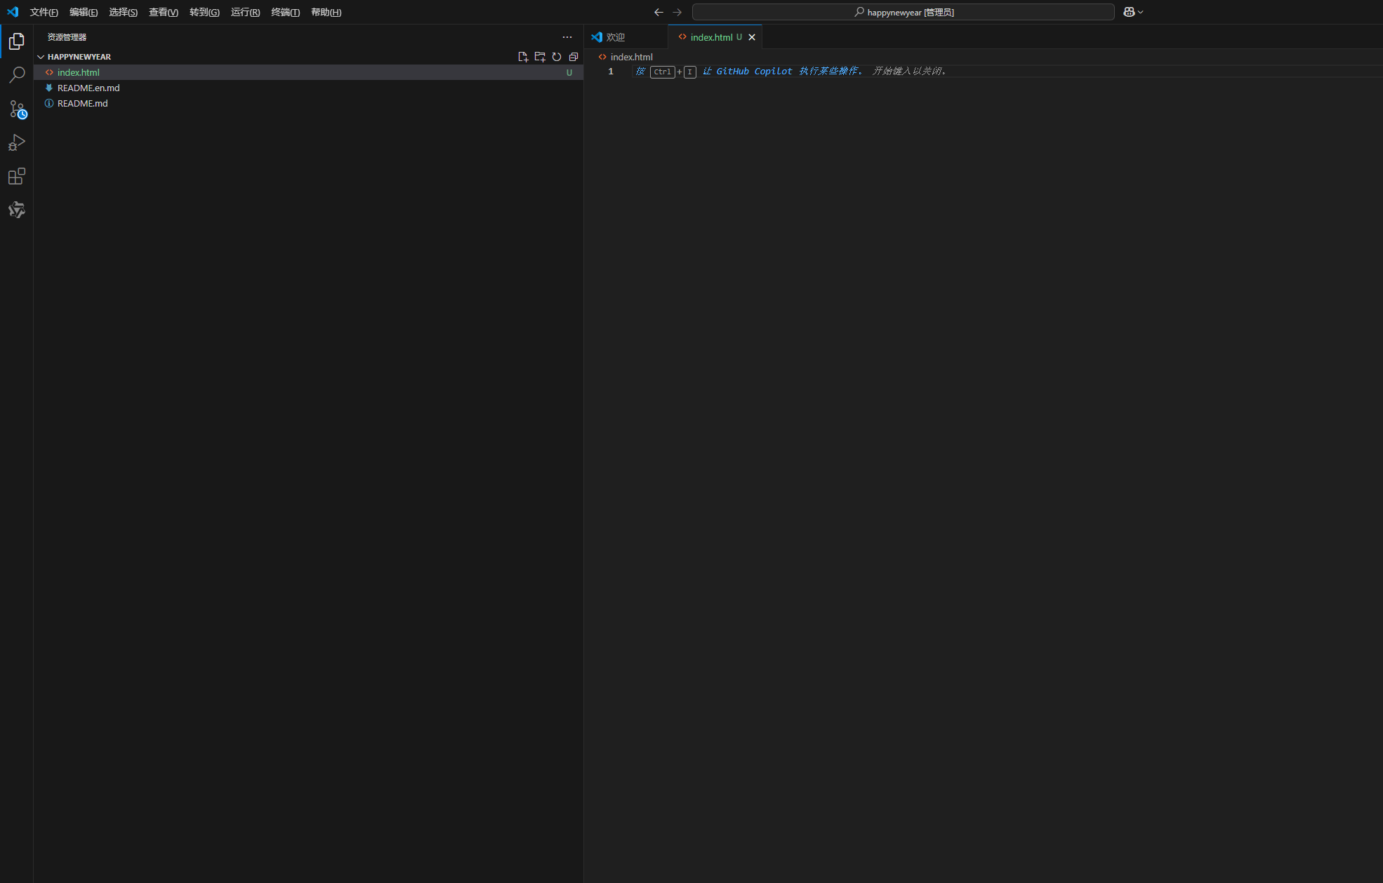Toggle the Explorer view icon

coord(17,42)
